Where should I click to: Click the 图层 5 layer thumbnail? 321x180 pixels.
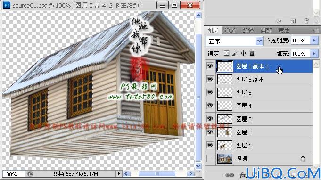[224, 92]
